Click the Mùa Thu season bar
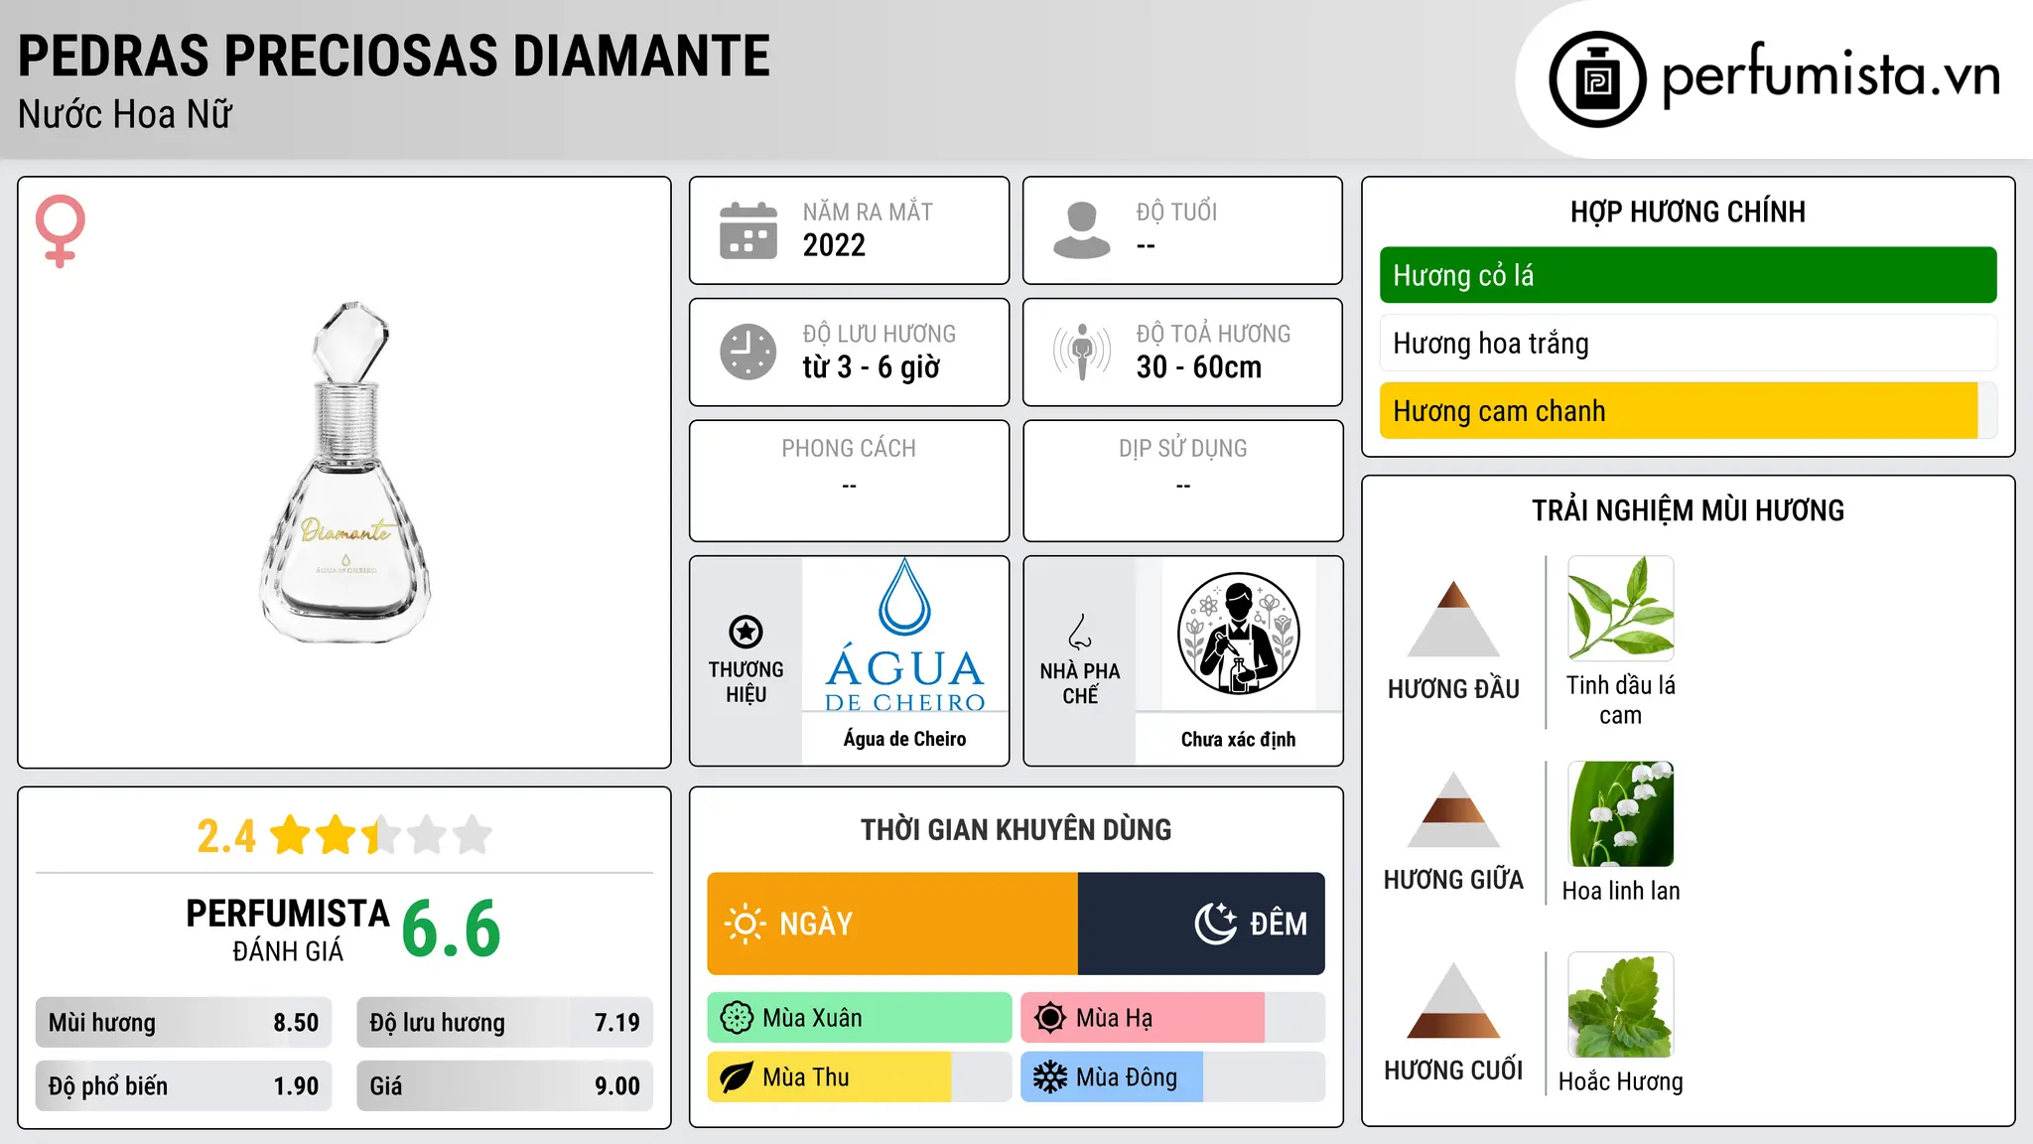2033x1144 pixels. coord(860,1077)
